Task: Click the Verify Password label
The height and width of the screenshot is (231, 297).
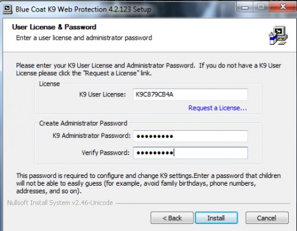Action: point(105,153)
